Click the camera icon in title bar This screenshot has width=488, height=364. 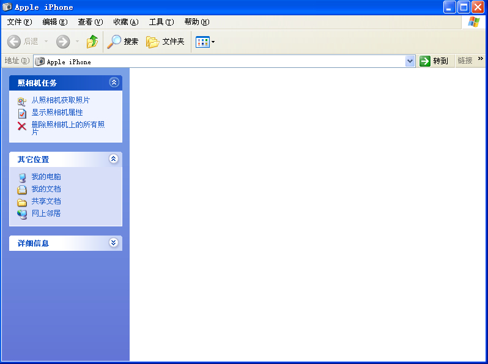click(x=7, y=7)
